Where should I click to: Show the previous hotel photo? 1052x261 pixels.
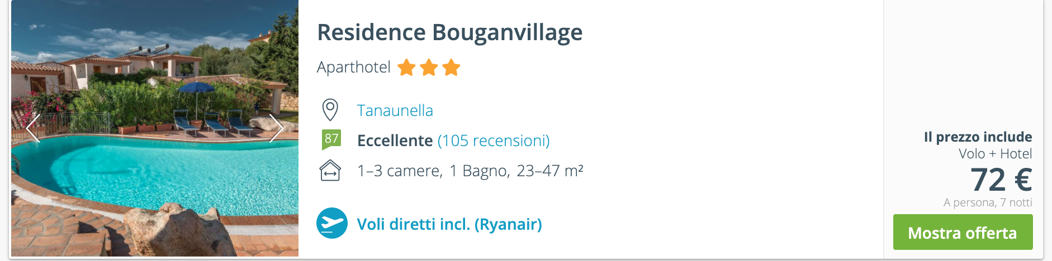tap(34, 128)
